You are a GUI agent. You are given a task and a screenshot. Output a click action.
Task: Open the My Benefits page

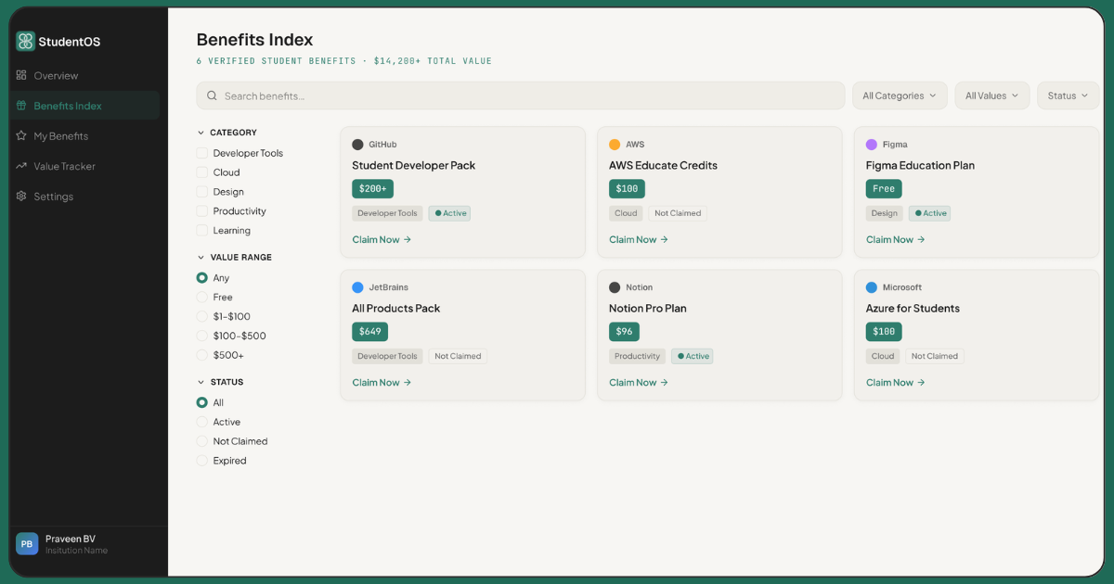tap(61, 135)
